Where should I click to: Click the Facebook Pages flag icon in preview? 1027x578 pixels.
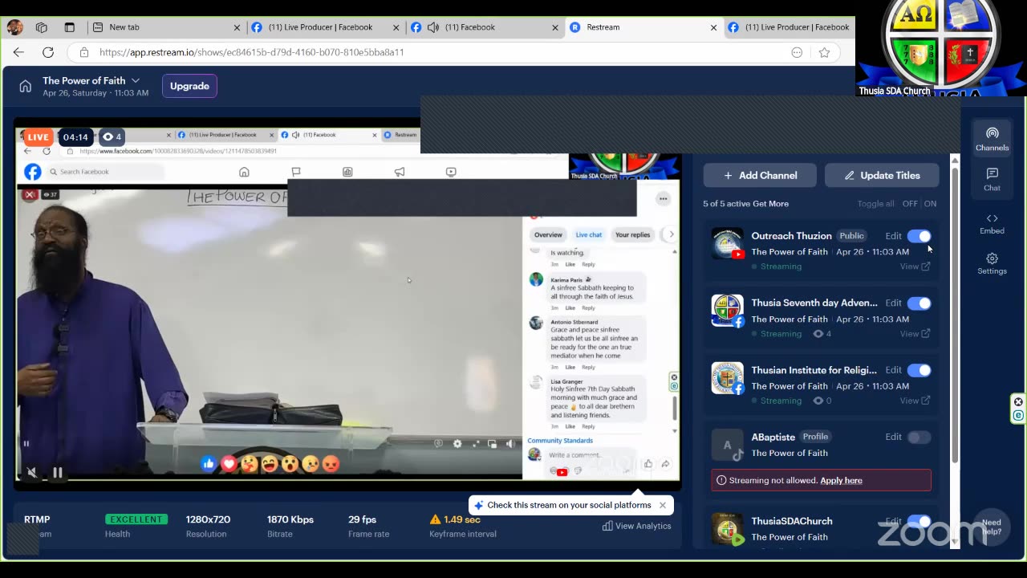click(296, 172)
